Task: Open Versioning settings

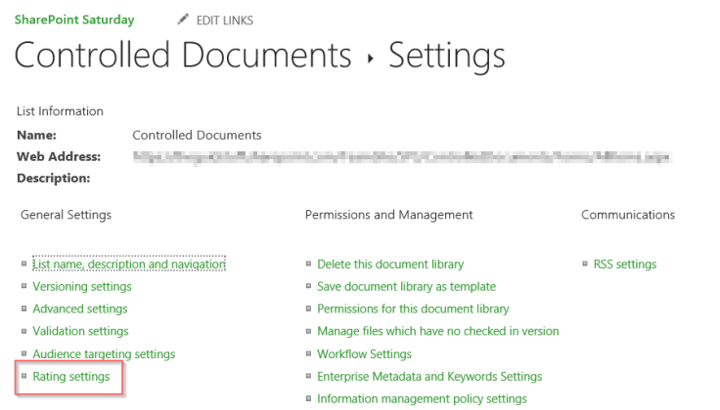Action: pos(82,287)
